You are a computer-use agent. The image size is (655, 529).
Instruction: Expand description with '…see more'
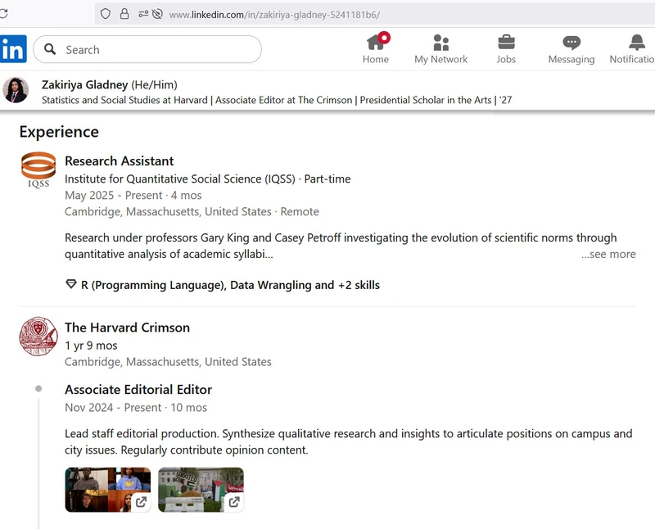(x=608, y=254)
